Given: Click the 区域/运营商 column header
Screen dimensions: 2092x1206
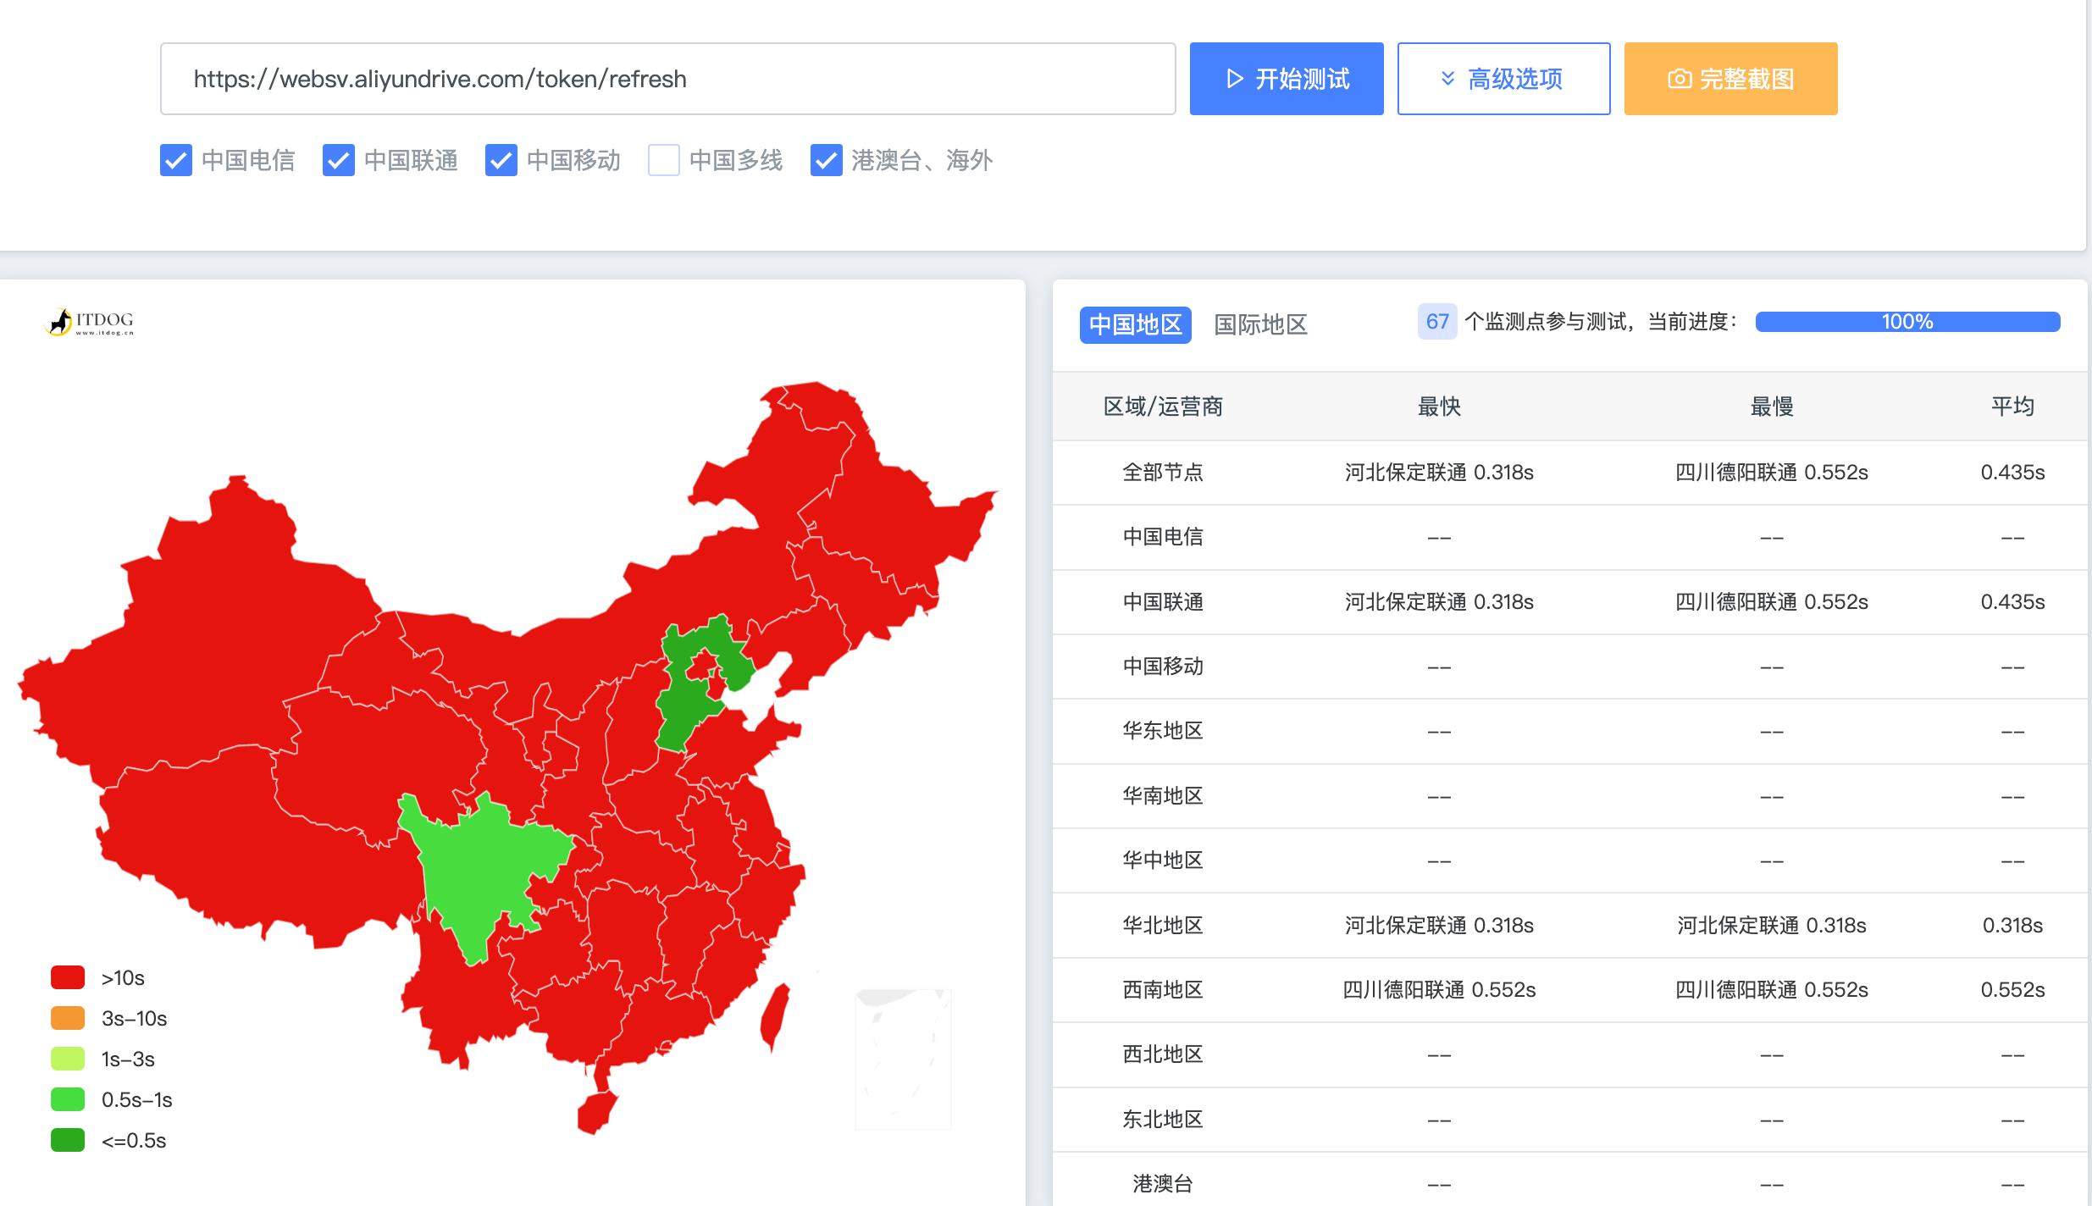Looking at the screenshot, I should click(1163, 407).
